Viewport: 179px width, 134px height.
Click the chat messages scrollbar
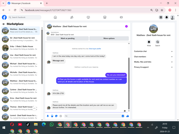[129, 83]
